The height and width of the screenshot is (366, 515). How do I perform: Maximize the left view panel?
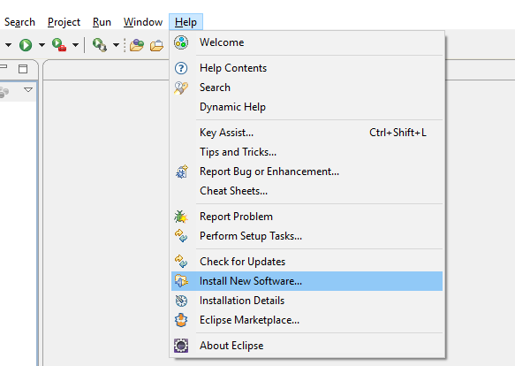pos(23,69)
